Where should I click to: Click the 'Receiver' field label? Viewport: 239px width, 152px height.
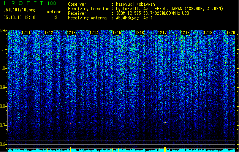point(77,13)
